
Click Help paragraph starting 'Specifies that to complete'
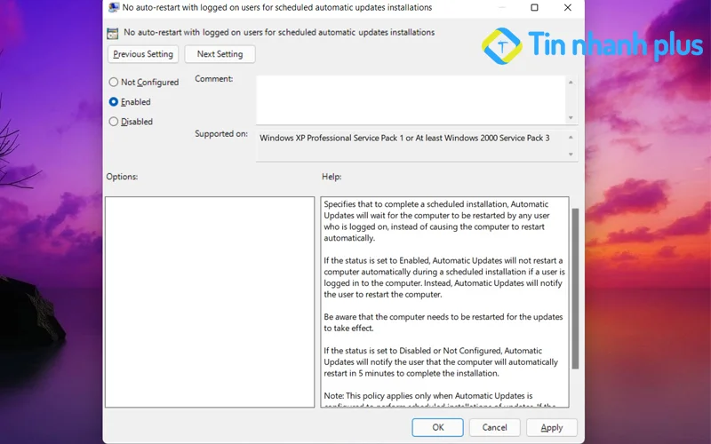tap(436, 221)
